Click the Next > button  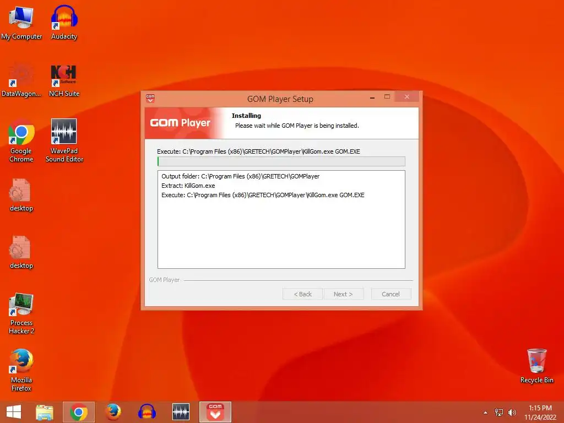coord(343,294)
